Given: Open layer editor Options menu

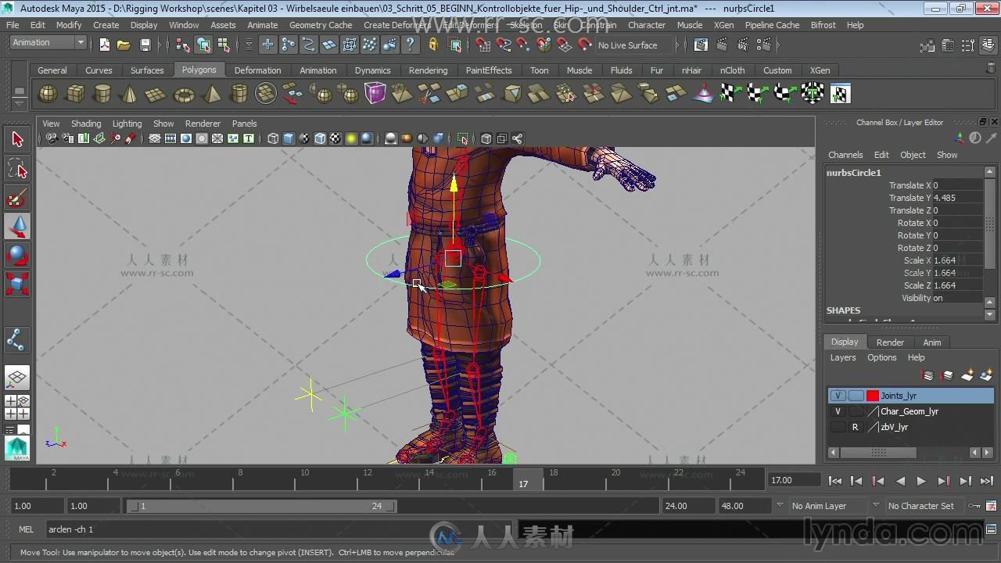Looking at the screenshot, I should pyautogui.click(x=881, y=357).
